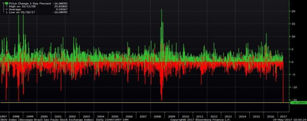Click the 20 value on the y-axis

click(x=293, y=11)
